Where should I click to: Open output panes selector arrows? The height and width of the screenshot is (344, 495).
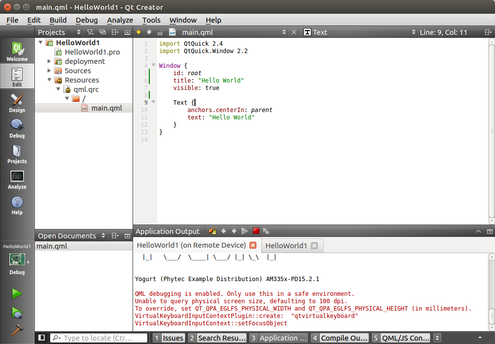[x=437, y=338]
